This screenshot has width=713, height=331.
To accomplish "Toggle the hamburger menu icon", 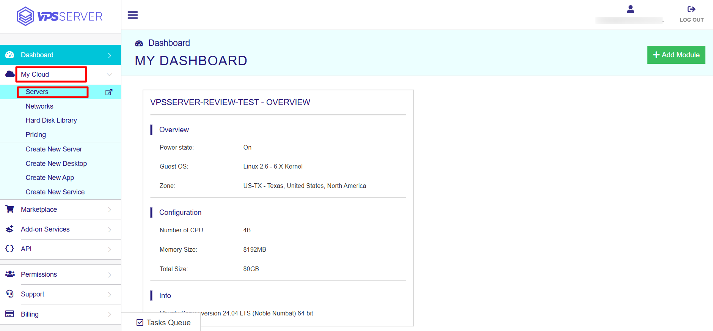I will click(133, 15).
